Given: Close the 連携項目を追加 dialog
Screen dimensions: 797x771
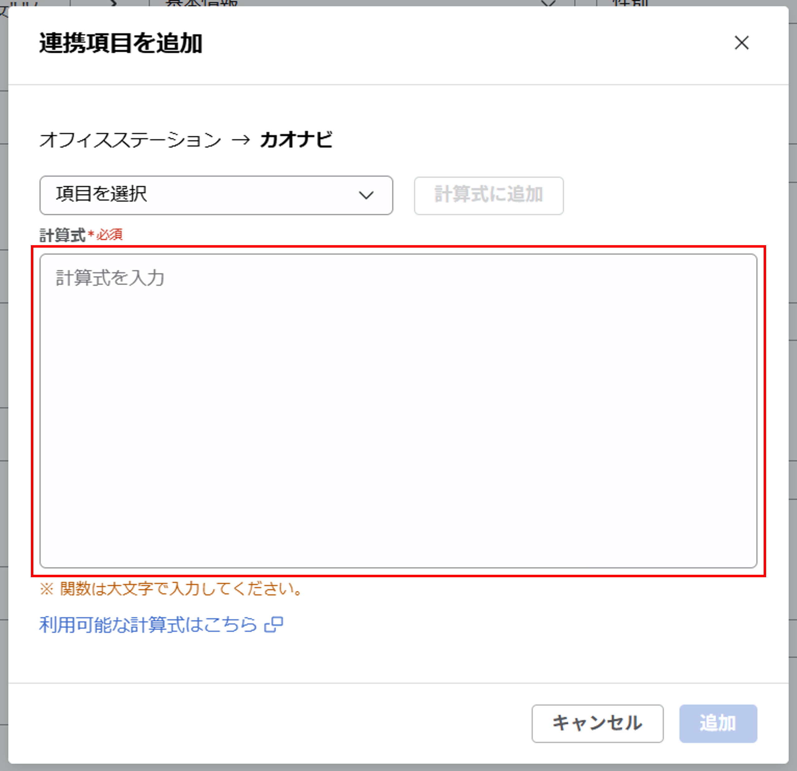Looking at the screenshot, I should click(742, 43).
